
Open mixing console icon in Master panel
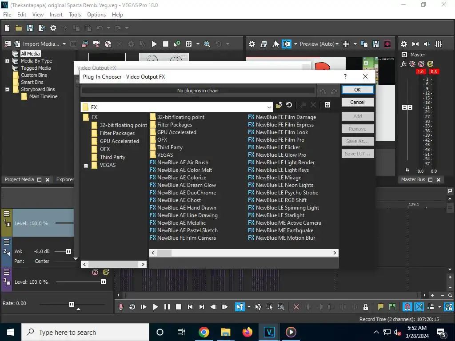pos(439,44)
